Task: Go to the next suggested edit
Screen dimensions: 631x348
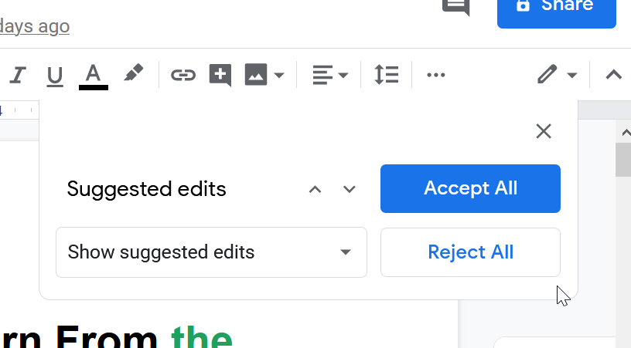Action: (x=350, y=189)
